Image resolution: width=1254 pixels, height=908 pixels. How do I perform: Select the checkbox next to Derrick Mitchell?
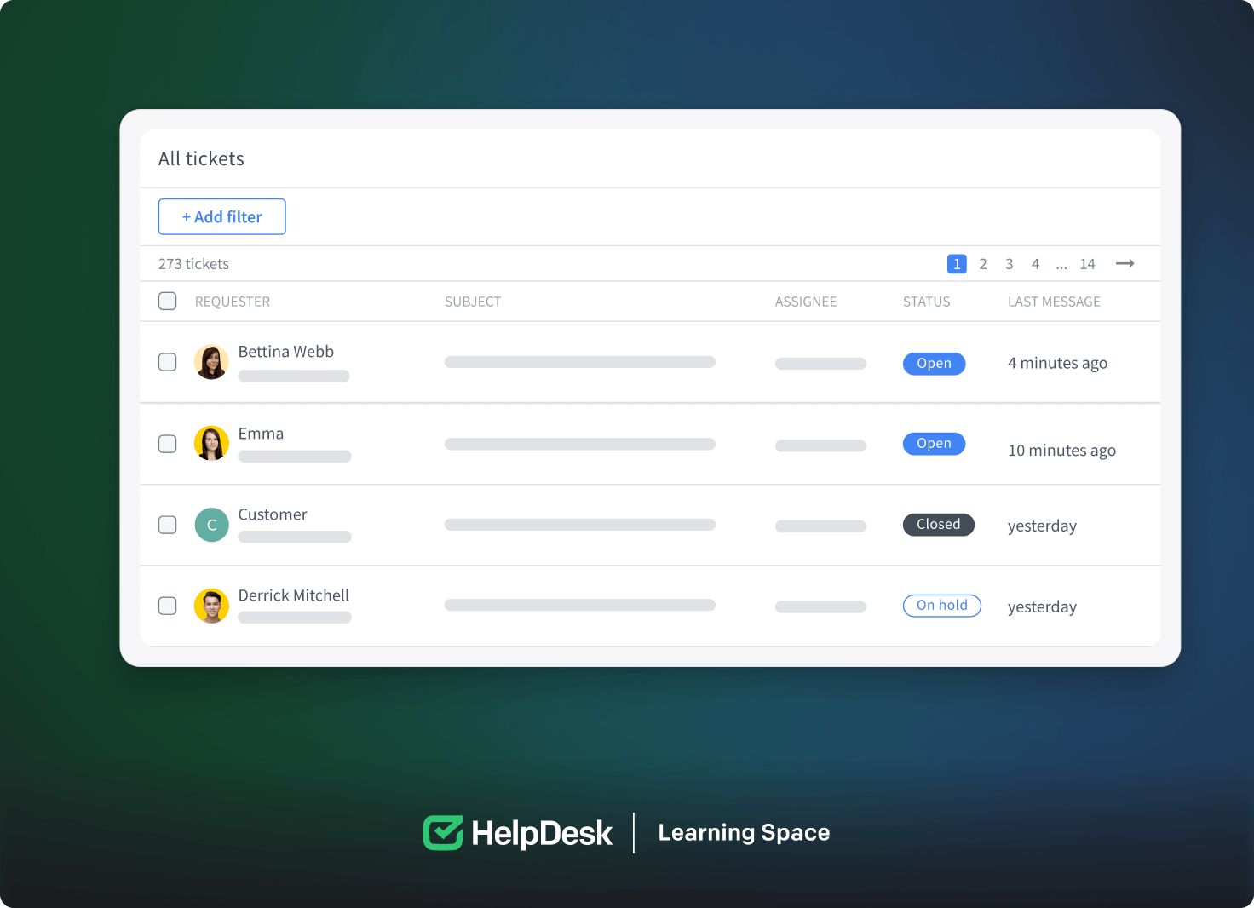(x=167, y=606)
